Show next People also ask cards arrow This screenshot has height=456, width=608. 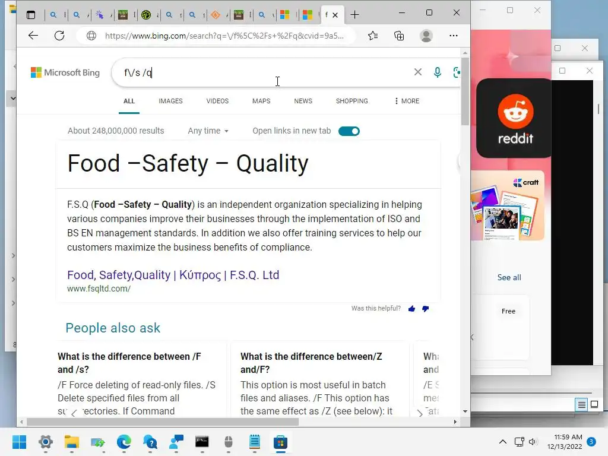pos(420,413)
